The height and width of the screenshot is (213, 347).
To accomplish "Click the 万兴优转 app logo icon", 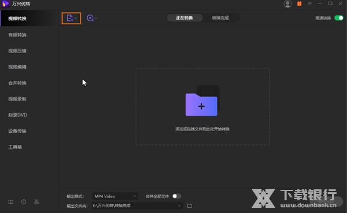I will pos(5,4).
